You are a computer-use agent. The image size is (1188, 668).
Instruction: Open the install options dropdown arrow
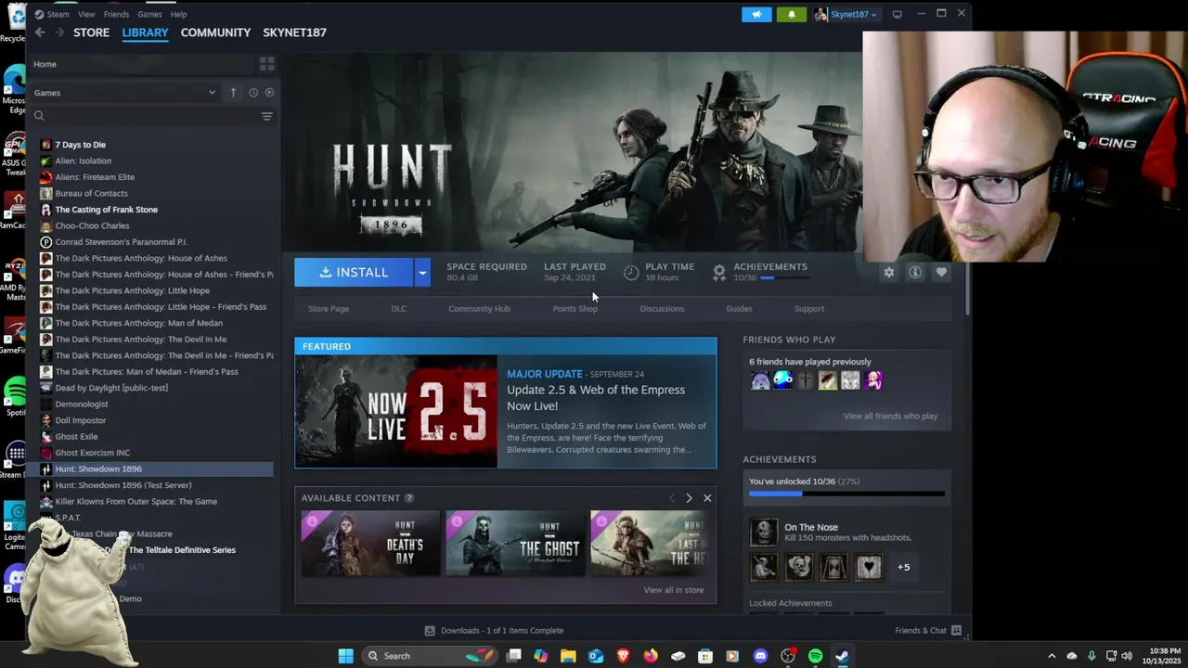pyautogui.click(x=422, y=273)
